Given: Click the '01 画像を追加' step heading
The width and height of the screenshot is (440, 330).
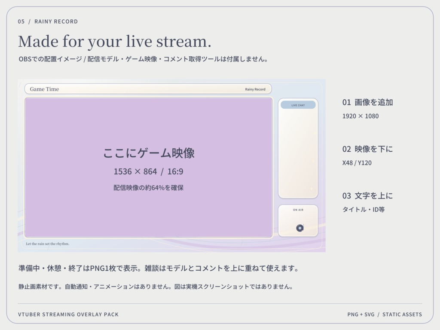Looking at the screenshot, I should click(x=367, y=102).
